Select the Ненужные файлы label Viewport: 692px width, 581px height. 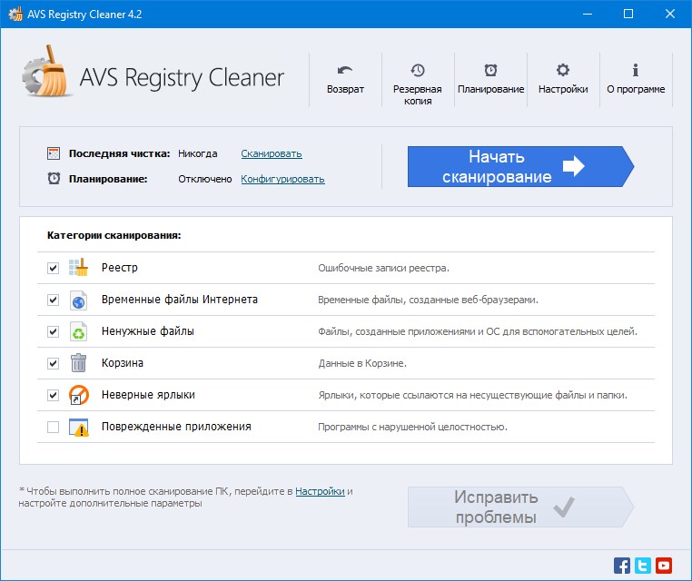pyautogui.click(x=148, y=331)
